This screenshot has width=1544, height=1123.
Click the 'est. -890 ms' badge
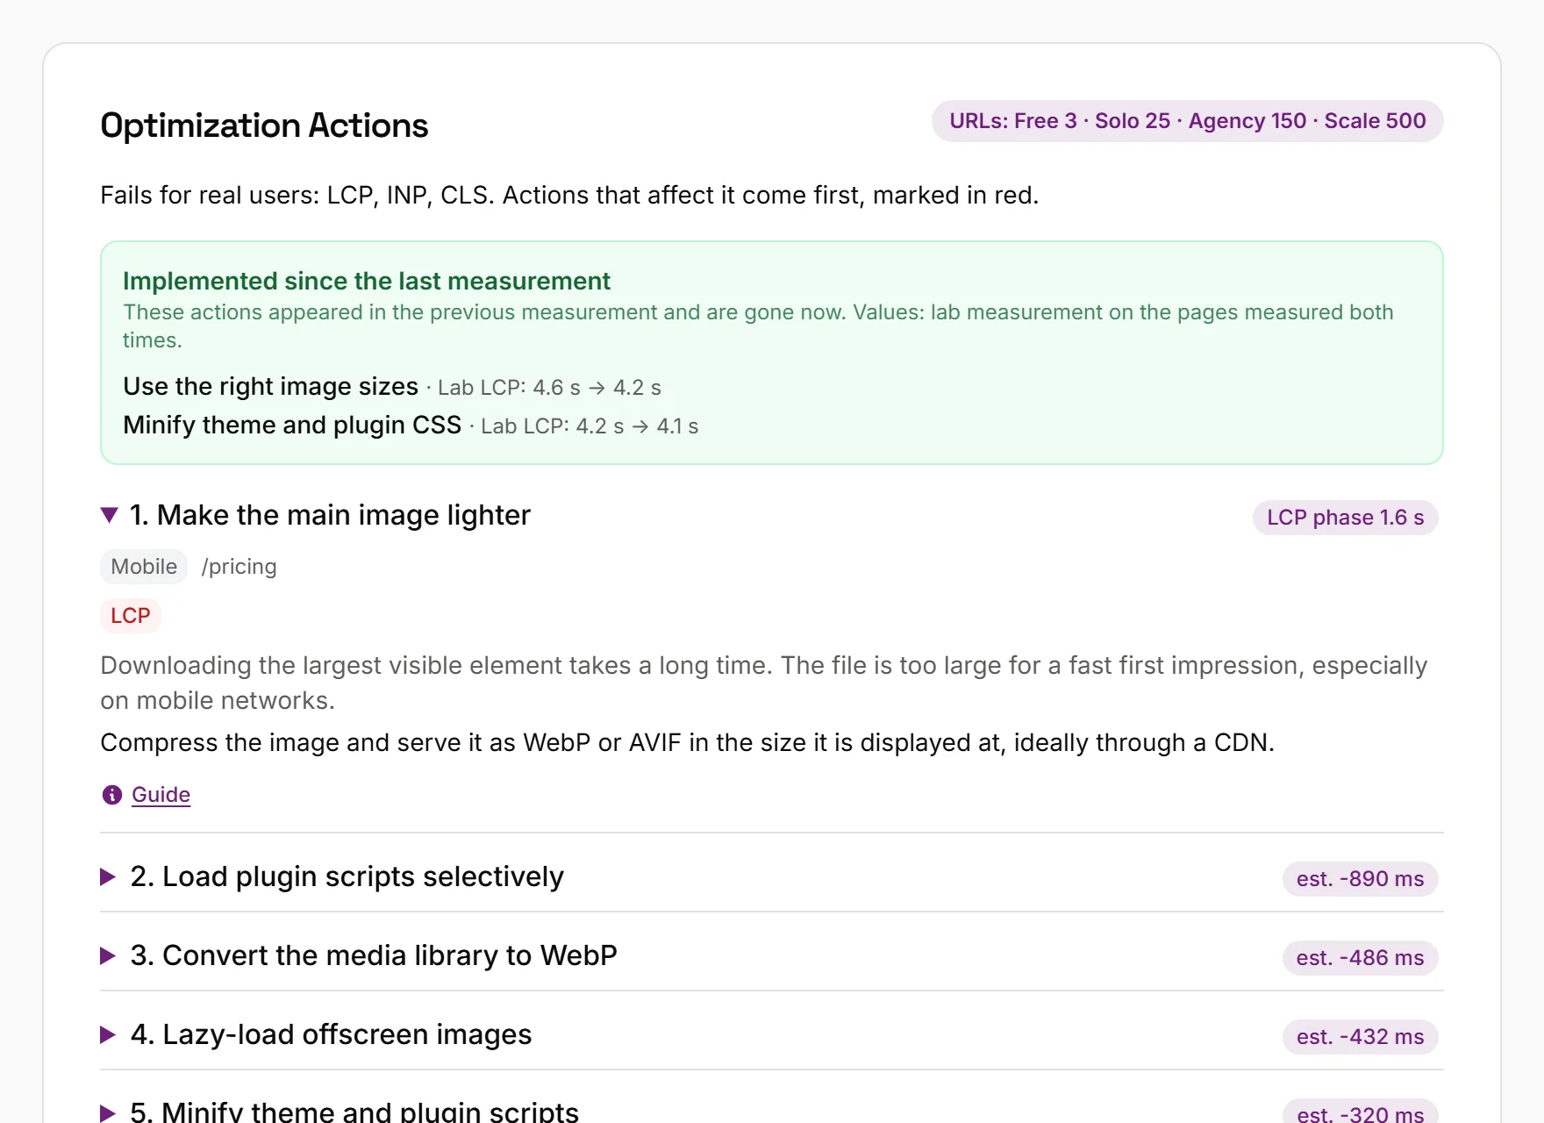pos(1360,879)
